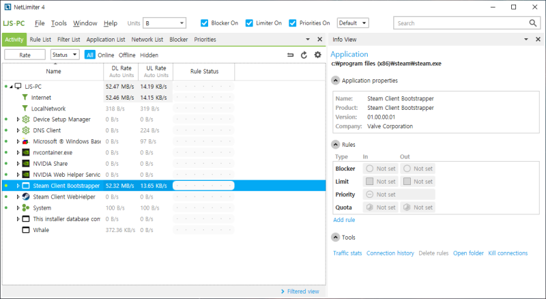Toggle the Priorities On checkbox

[293, 23]
